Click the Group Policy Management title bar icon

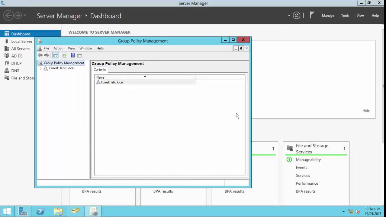pos(40,41)
